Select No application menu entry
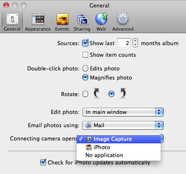The image size is (186, 174). (x=119, y=155)
